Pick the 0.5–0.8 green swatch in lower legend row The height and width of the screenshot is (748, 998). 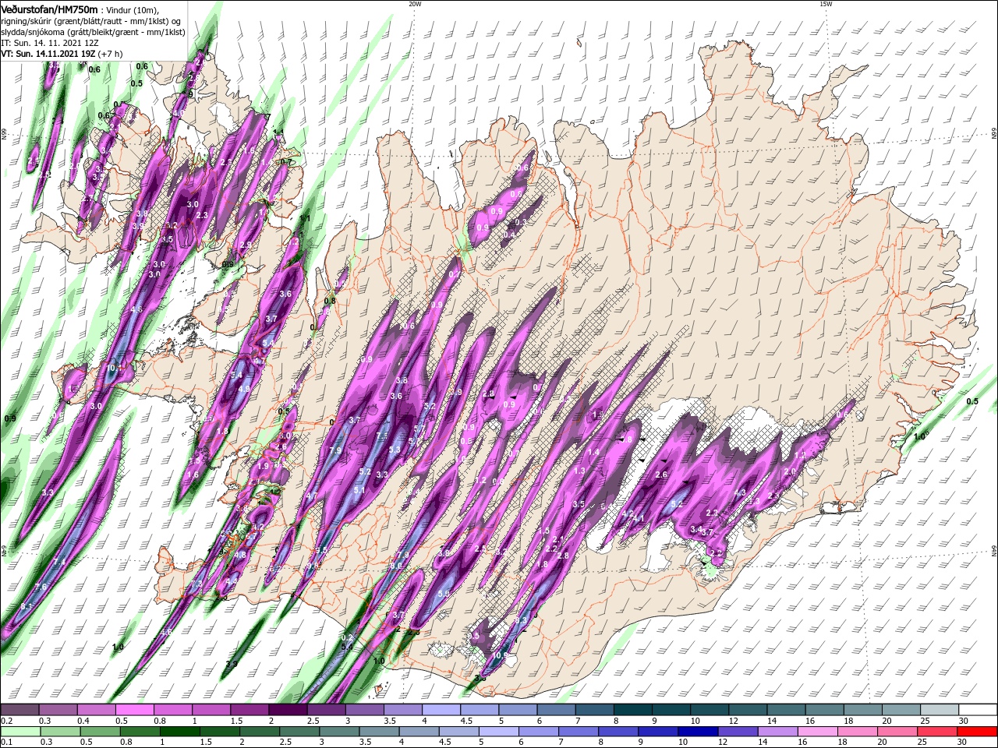point(100,731)
